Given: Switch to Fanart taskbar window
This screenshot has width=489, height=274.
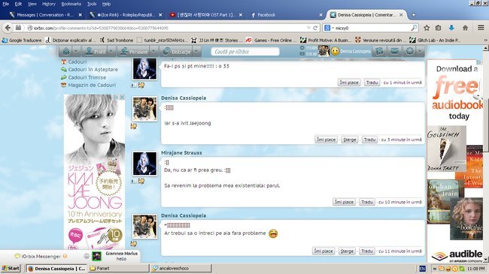Looking at the screenshot, I should point(118,268).
